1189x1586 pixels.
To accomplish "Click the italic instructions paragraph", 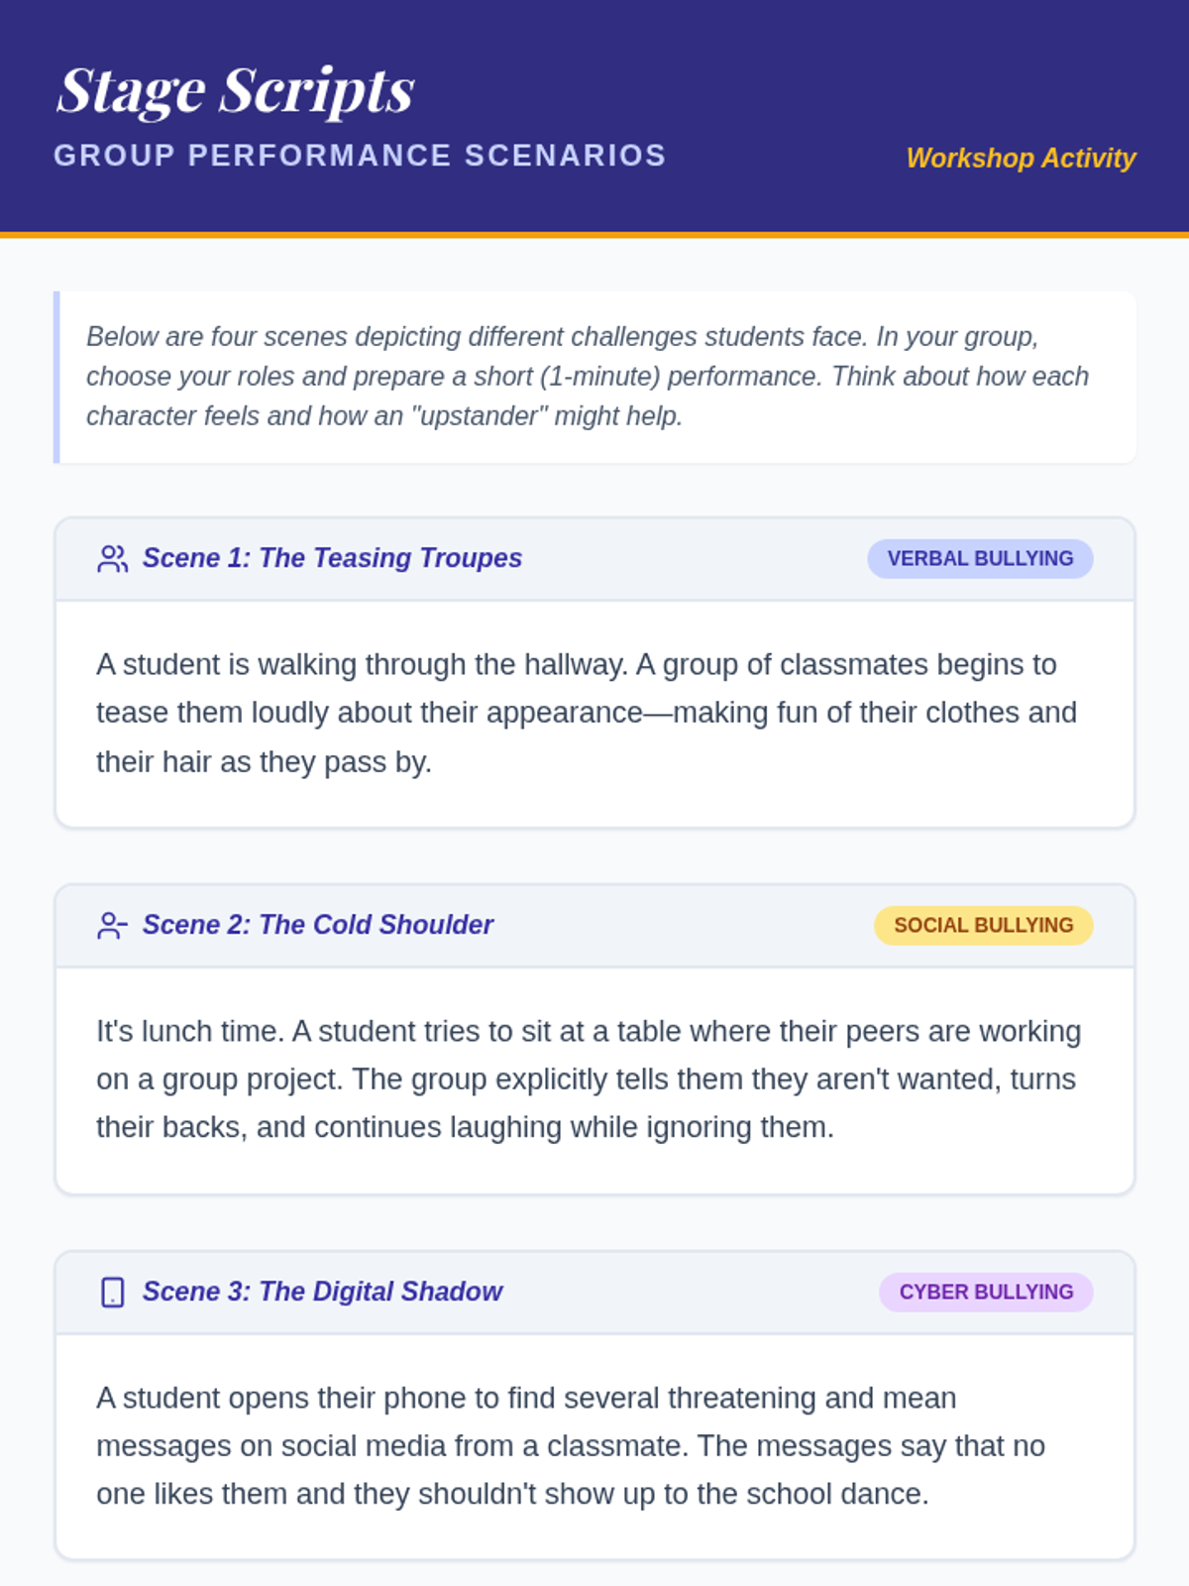I will click(x=587, y=377).
